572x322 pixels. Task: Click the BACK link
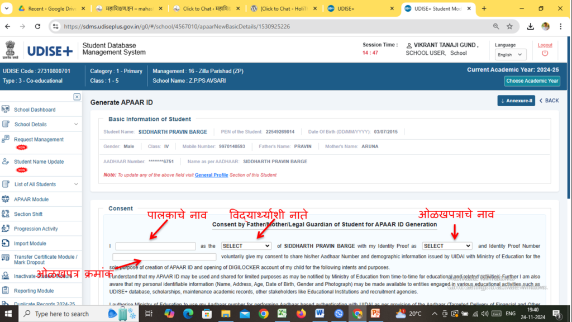(x=549, y=101)
